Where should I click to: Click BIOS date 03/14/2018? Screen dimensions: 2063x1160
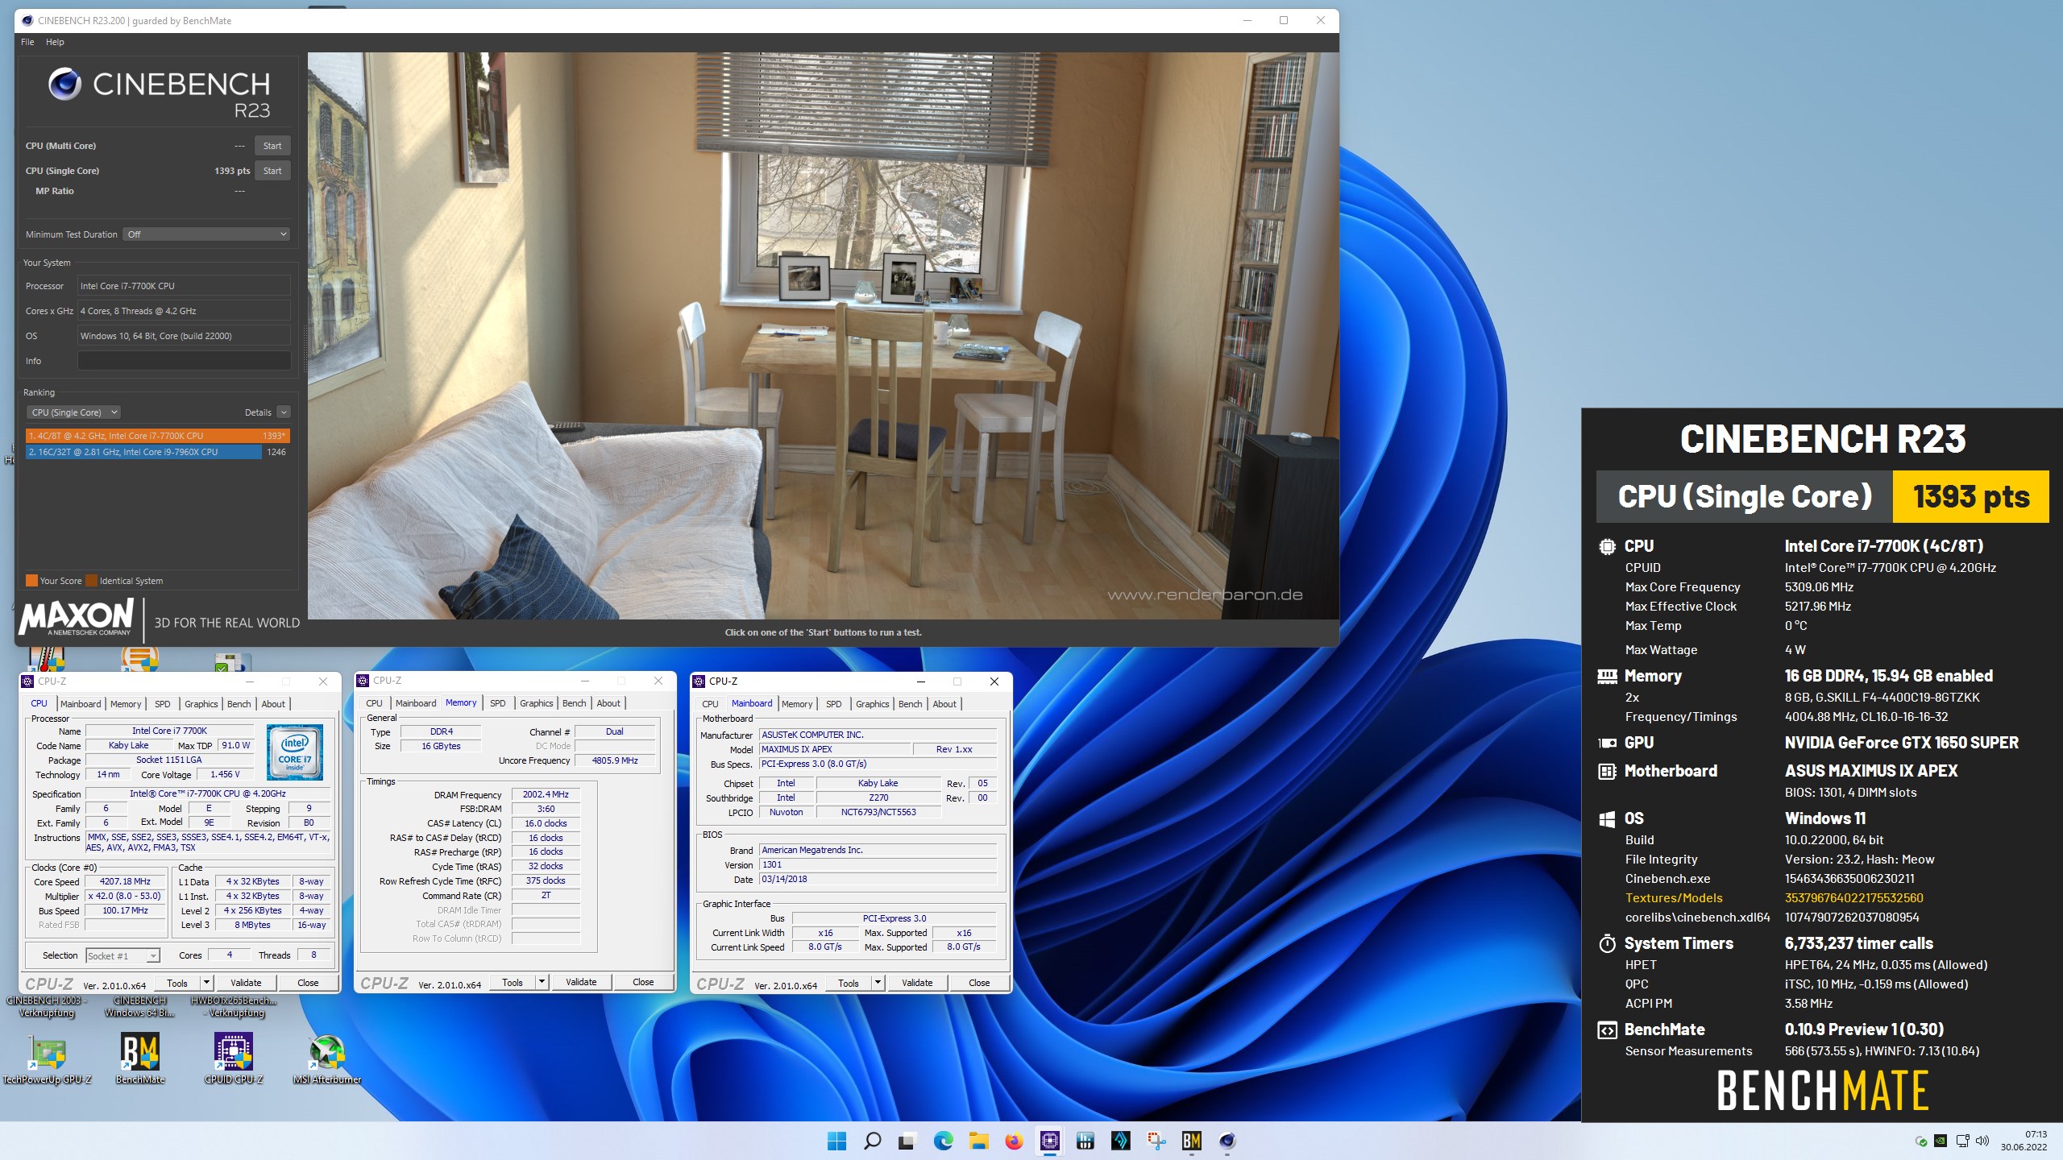[x=878, y=880]
